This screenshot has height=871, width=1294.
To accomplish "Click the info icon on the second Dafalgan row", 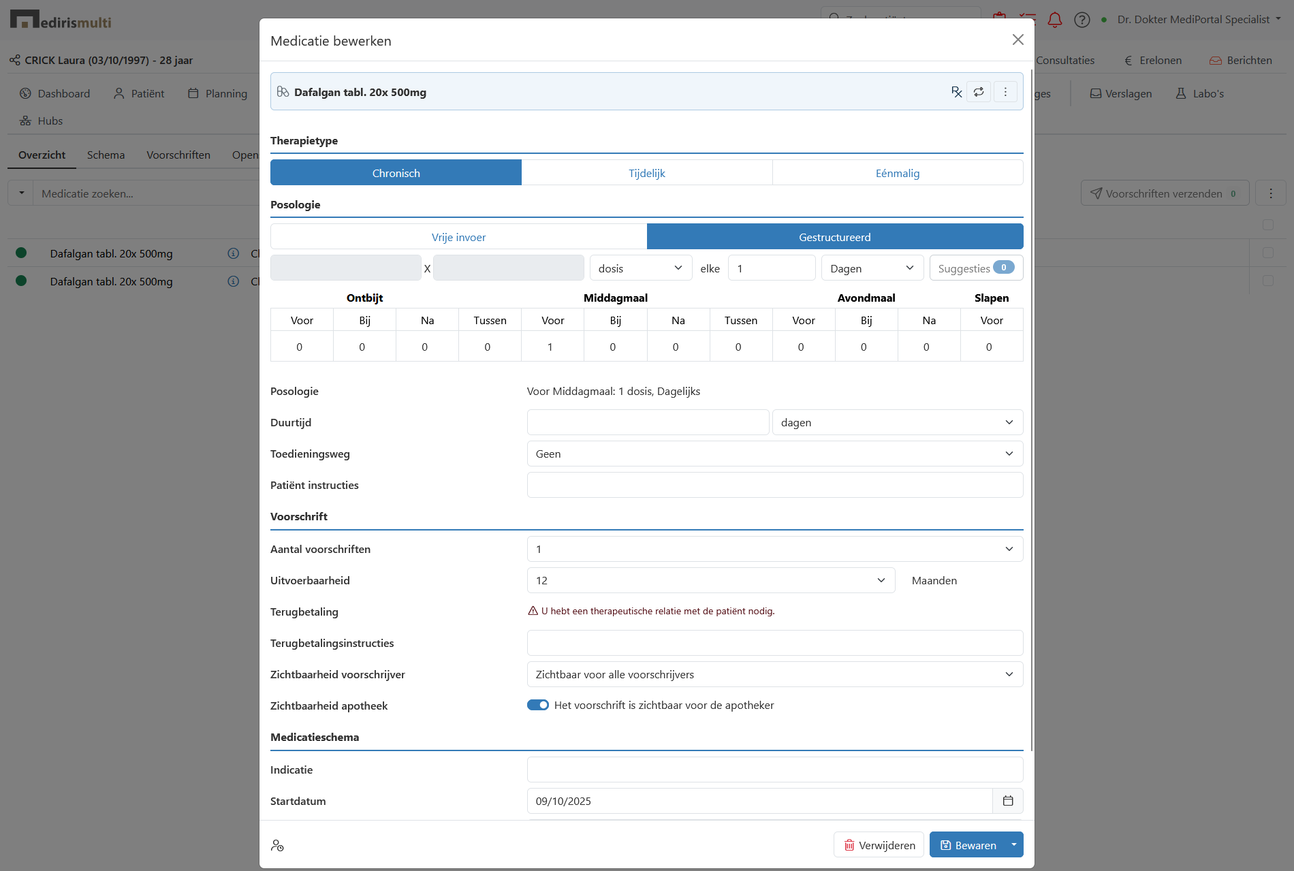I will (234, 281).
